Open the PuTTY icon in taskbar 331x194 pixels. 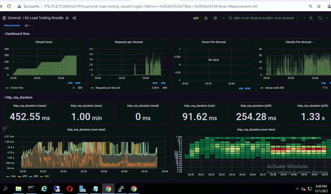pyautogui.click(x=121, y=188)
